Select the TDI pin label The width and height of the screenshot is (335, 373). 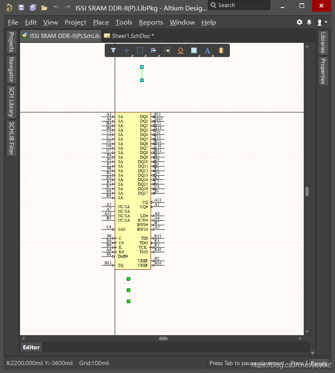(x=144, y=238)
